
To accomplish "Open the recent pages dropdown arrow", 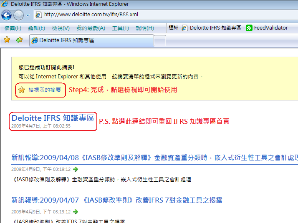I will pos(28,15).
